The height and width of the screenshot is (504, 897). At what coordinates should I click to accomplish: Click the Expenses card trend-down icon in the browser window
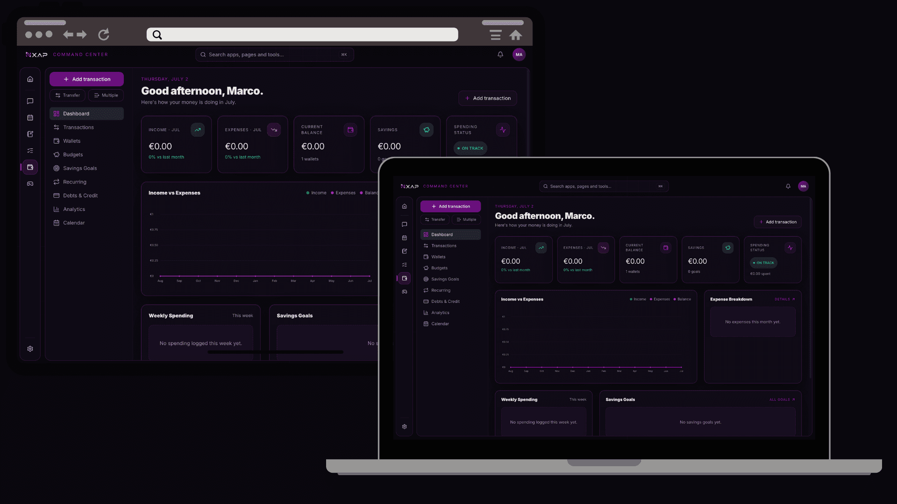pyautogui.click(x=274, y=130)
